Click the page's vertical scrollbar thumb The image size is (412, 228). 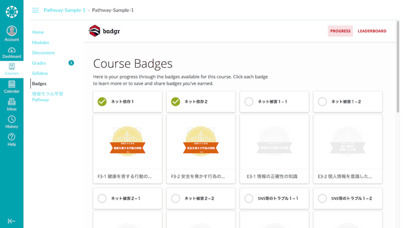point(398,67)
